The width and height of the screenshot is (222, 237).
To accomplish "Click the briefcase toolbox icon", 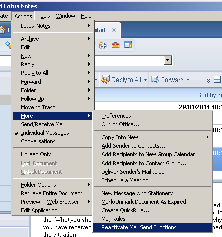I will pyautogui.click(x=115, y=45).
